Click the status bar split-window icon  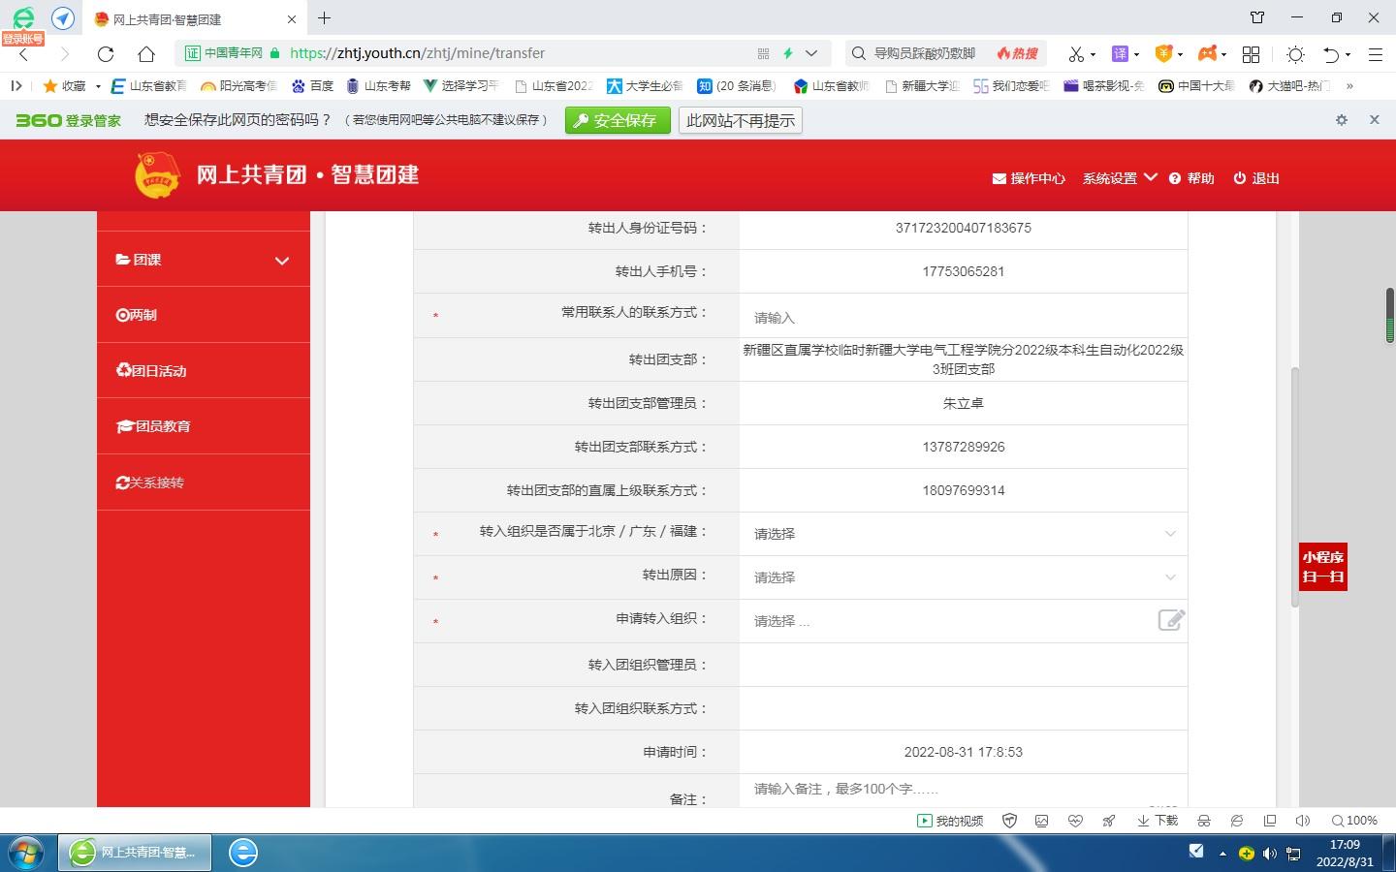pyautogui.click(x=1270, y=821)
